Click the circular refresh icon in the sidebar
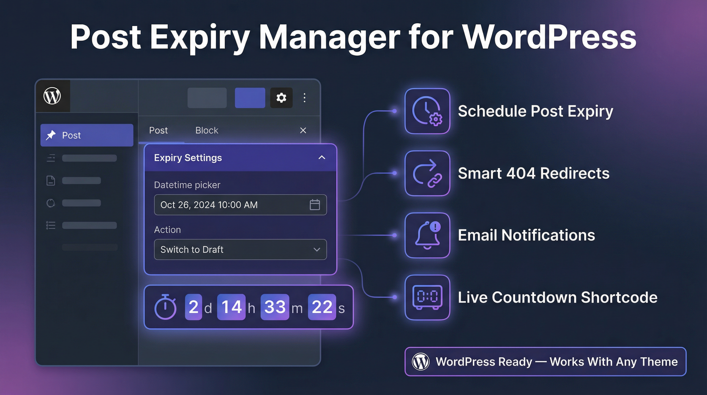This screenshot has width=707, height=395. pyautogui.click(x=51, y=203)
